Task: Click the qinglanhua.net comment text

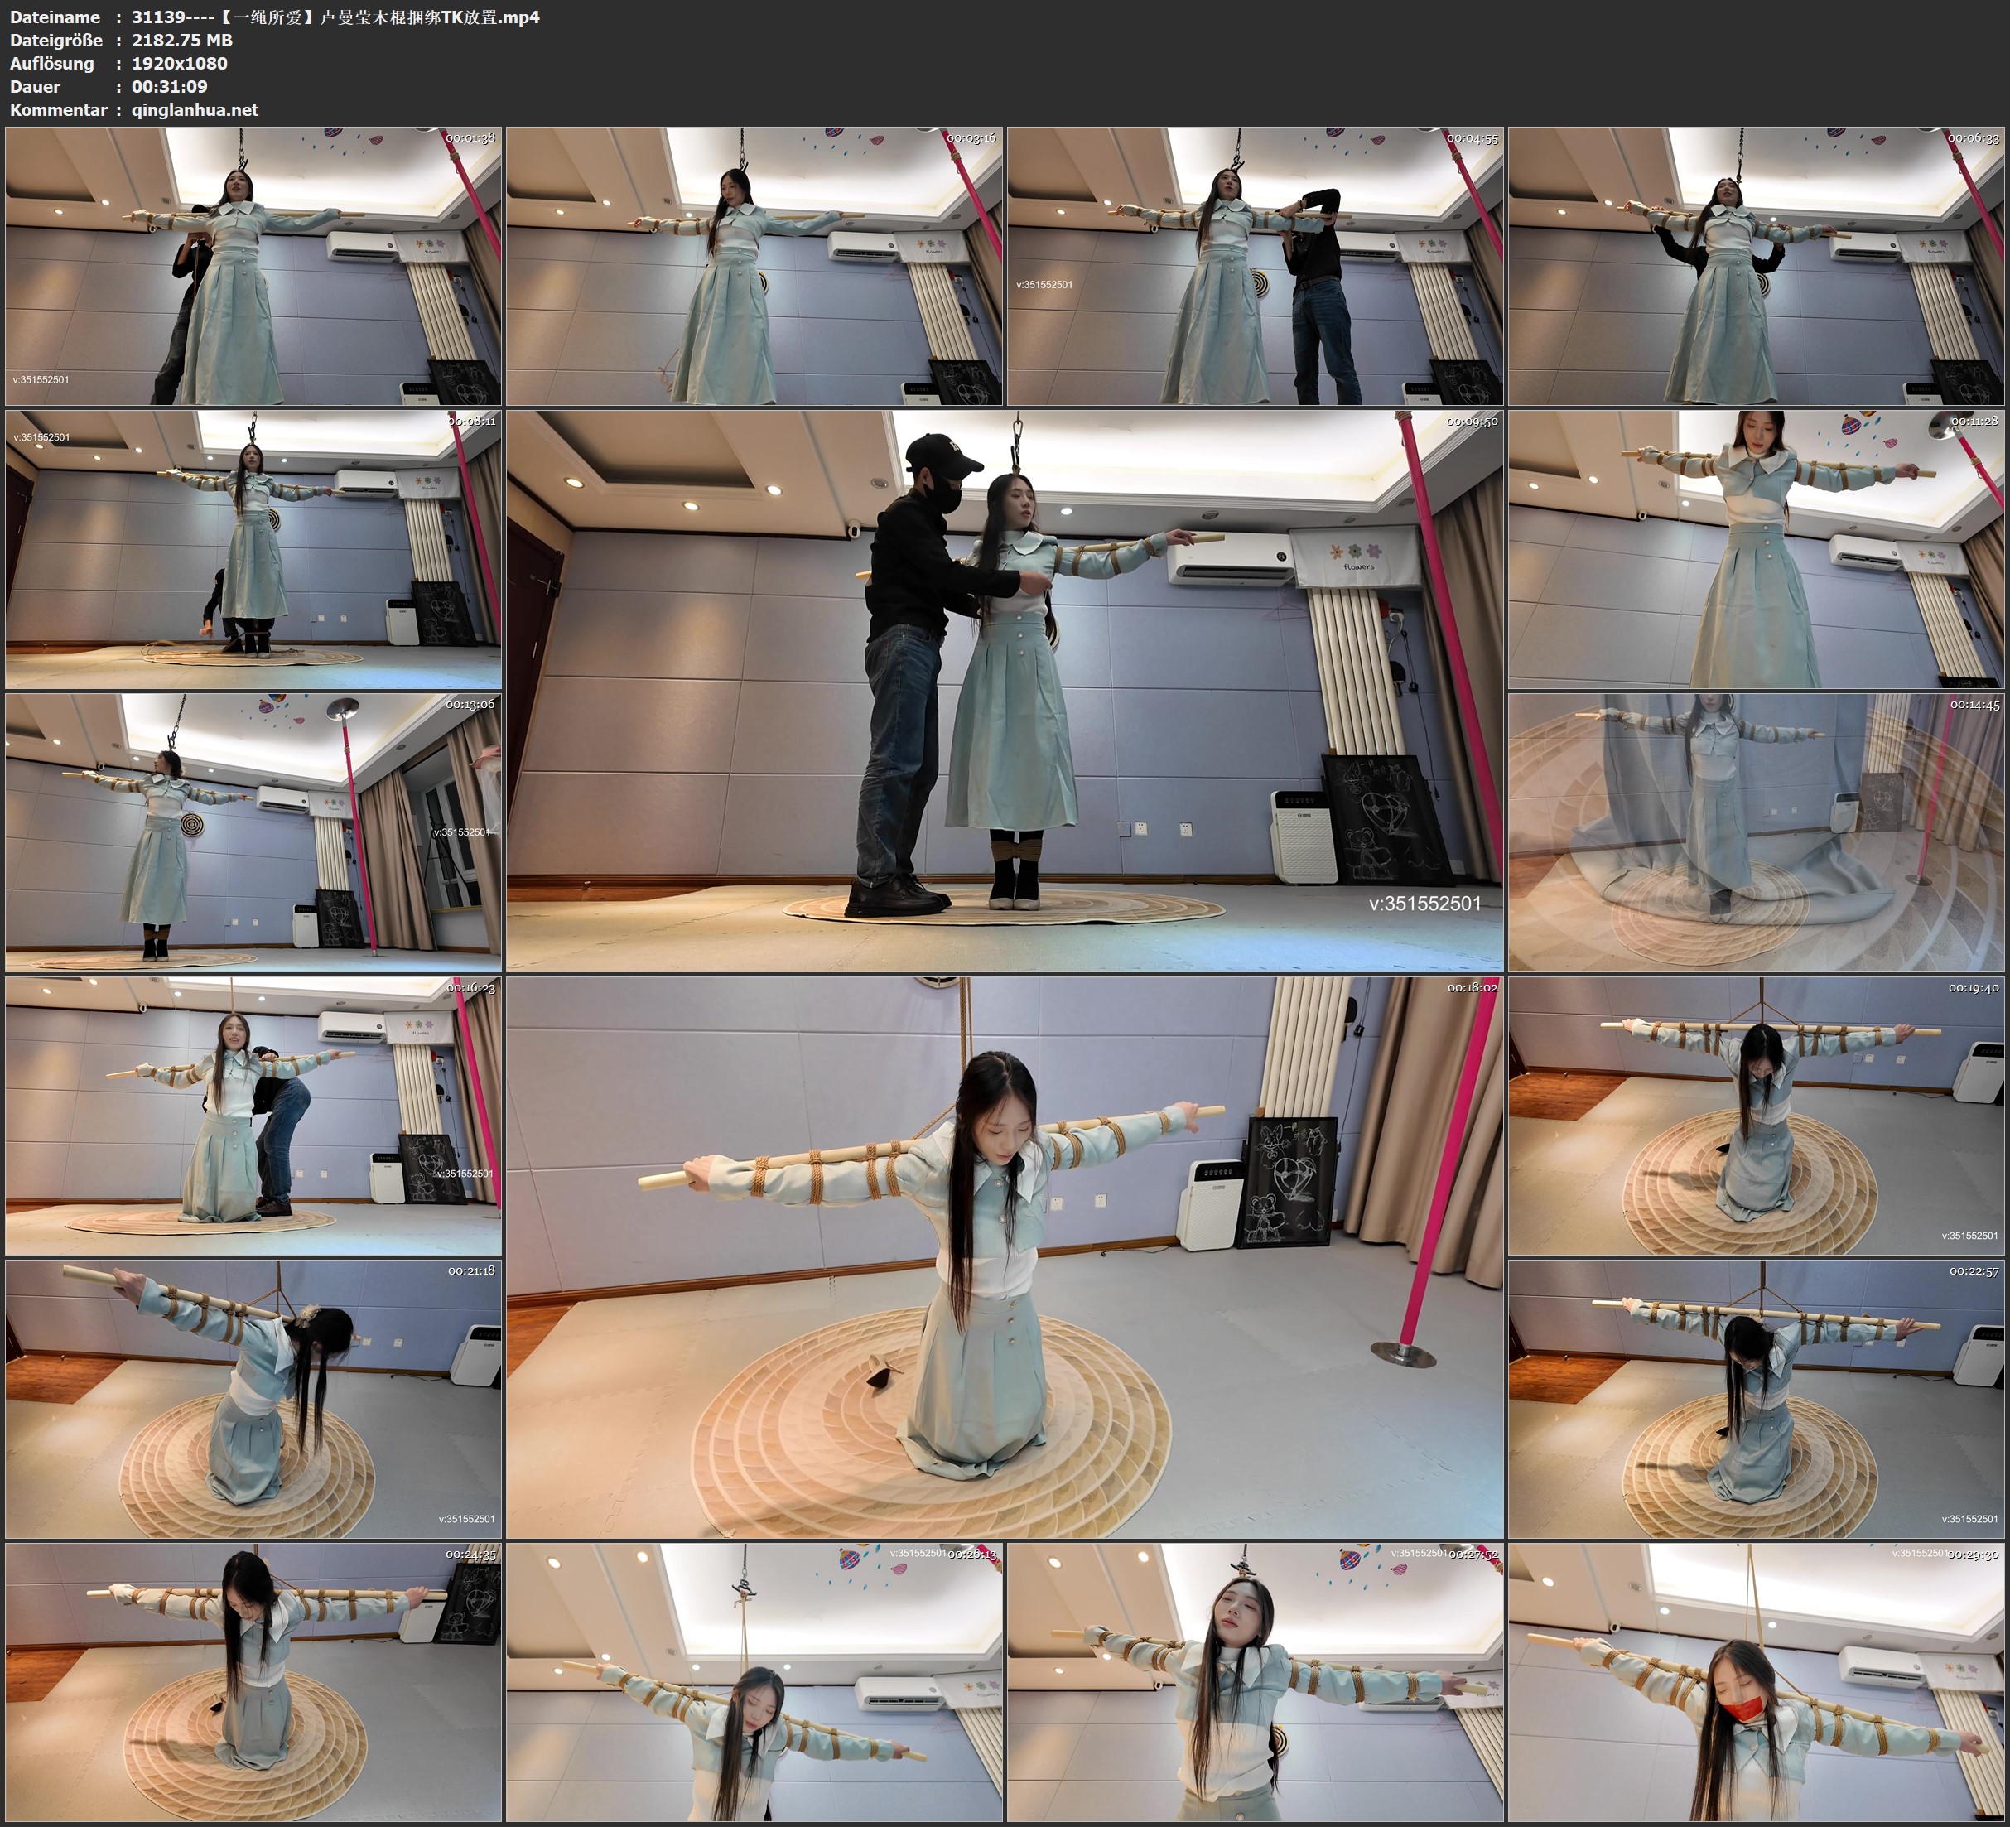Action: click(195, 109)
